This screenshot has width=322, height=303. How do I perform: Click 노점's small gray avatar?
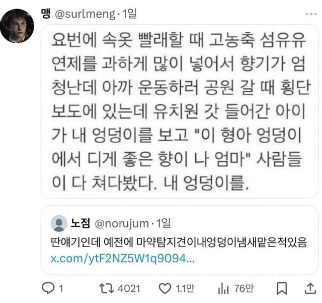click(59, 223)
